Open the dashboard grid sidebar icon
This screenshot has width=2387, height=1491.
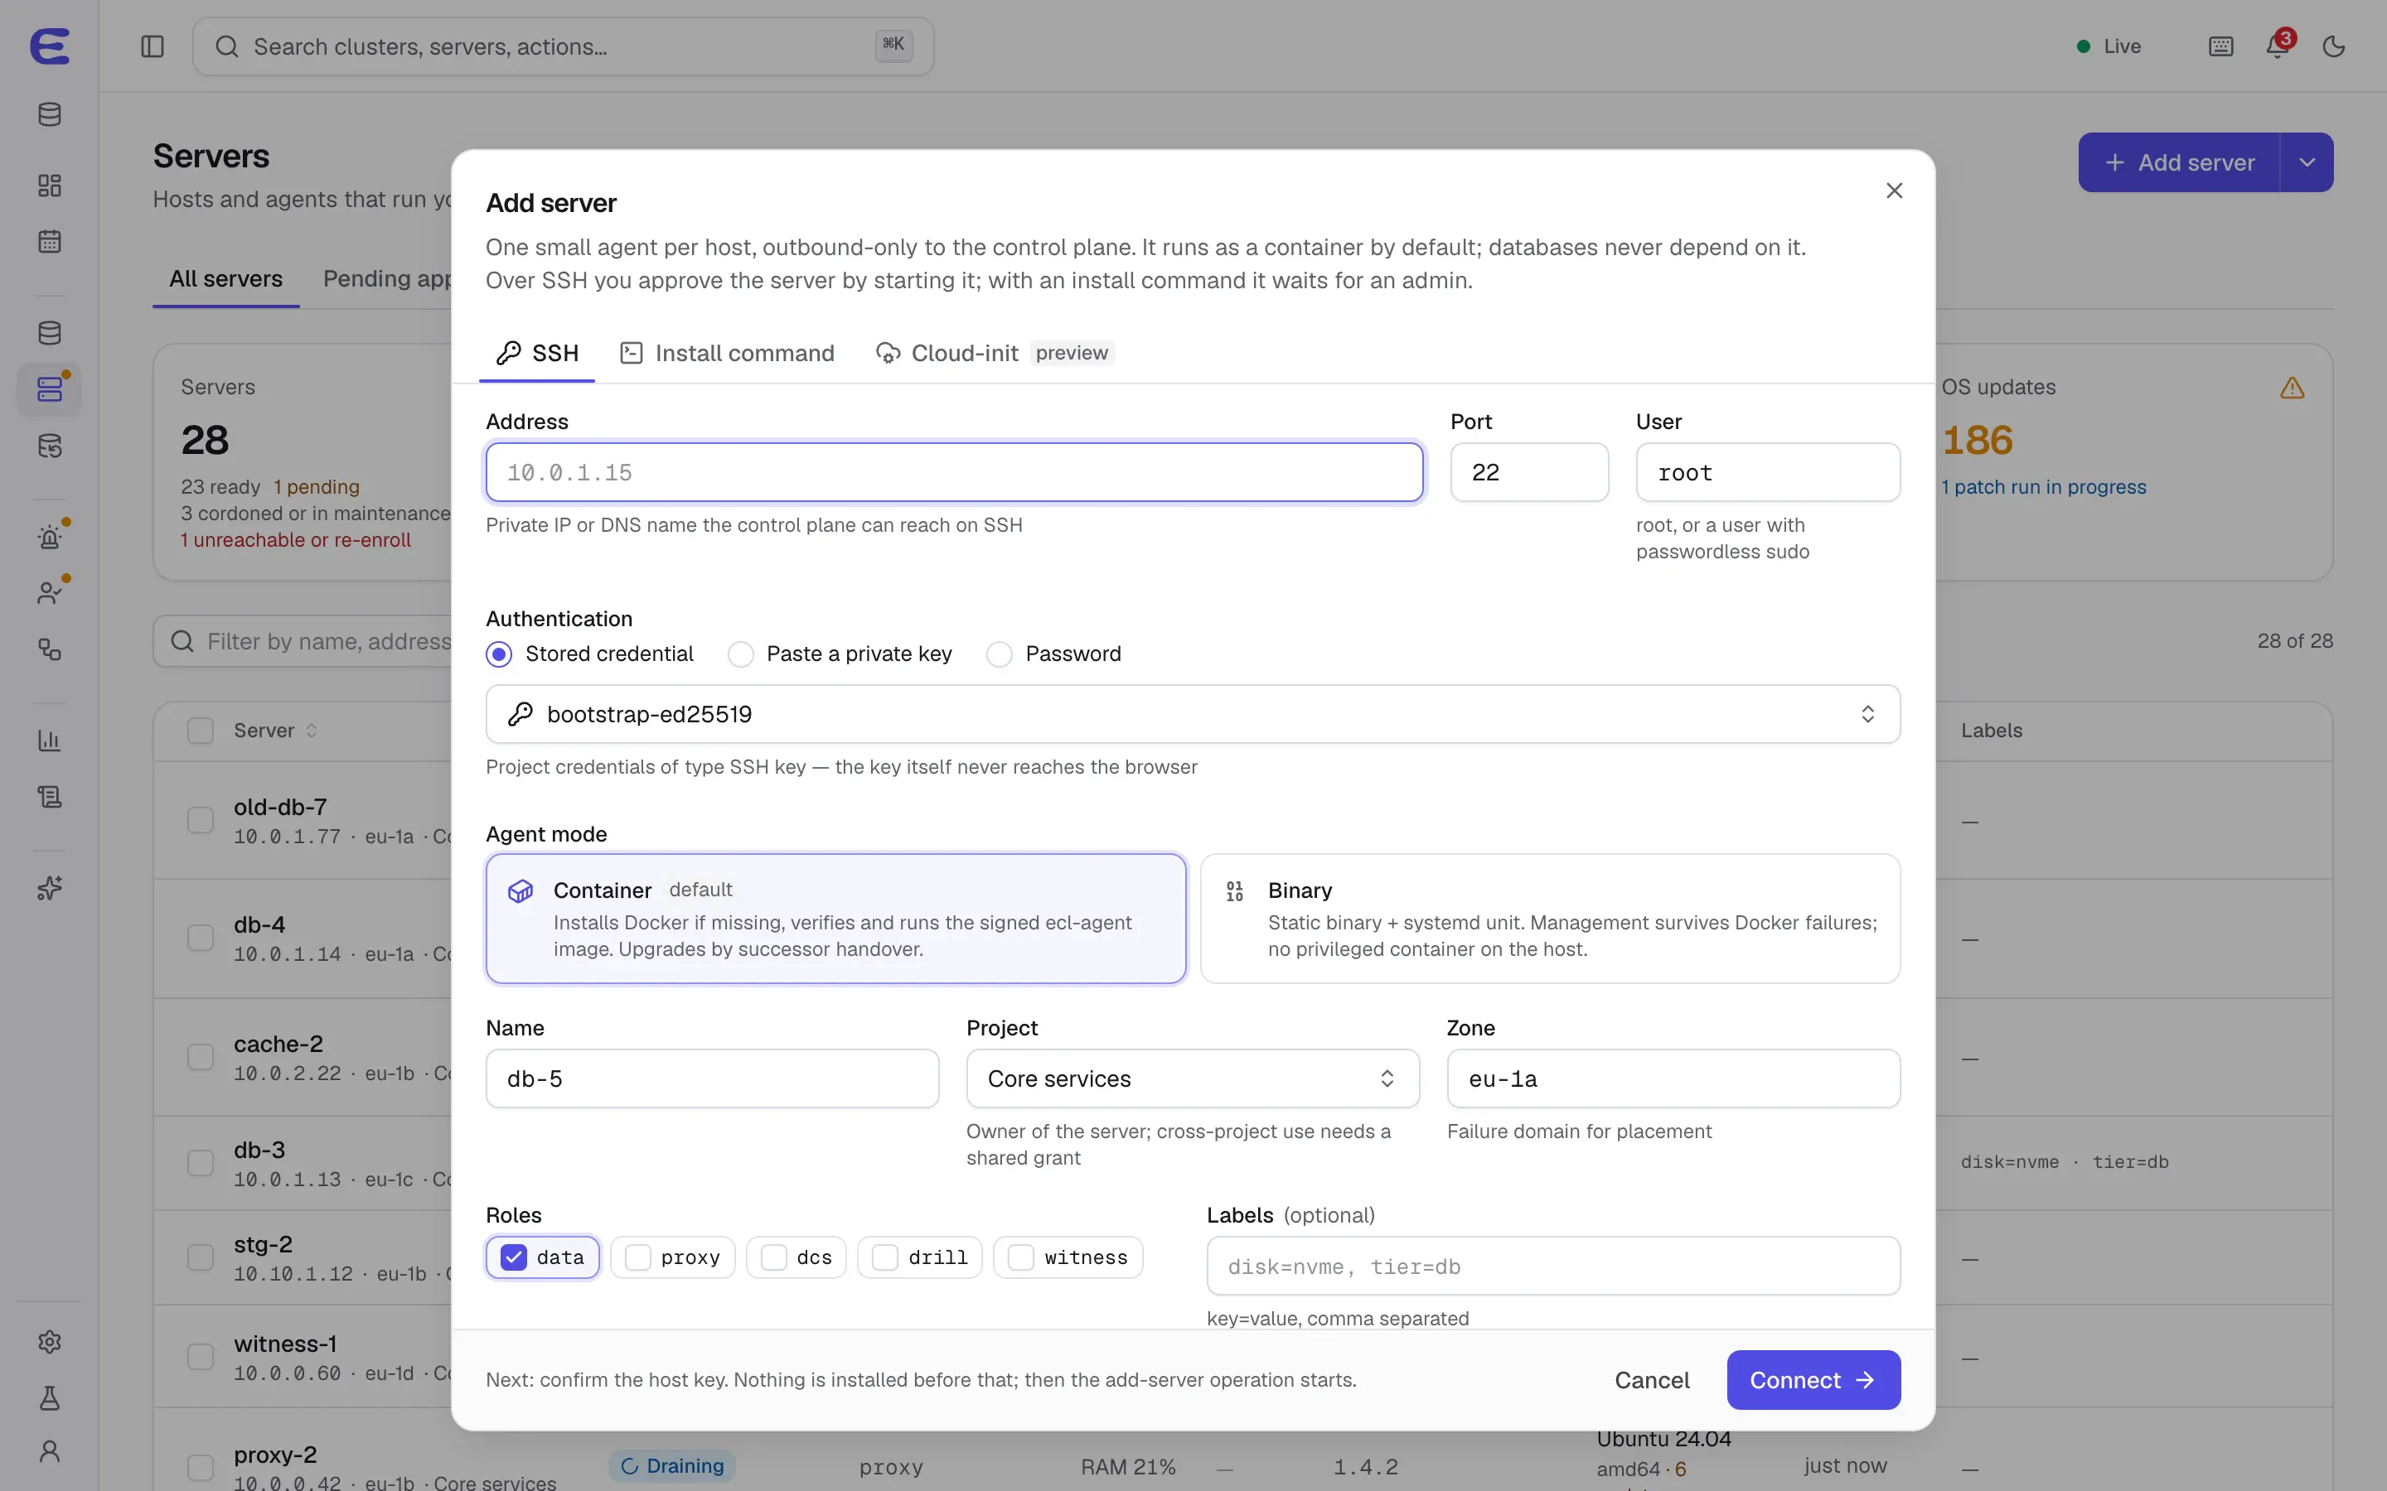50,186
